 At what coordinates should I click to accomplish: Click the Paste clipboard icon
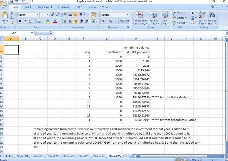5,15
